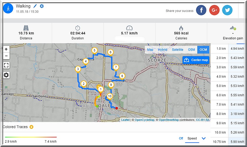Image resolution: width=247 pixels, height=147 pixels.
Task: Enter fullscreen map view
Action: 6,65
